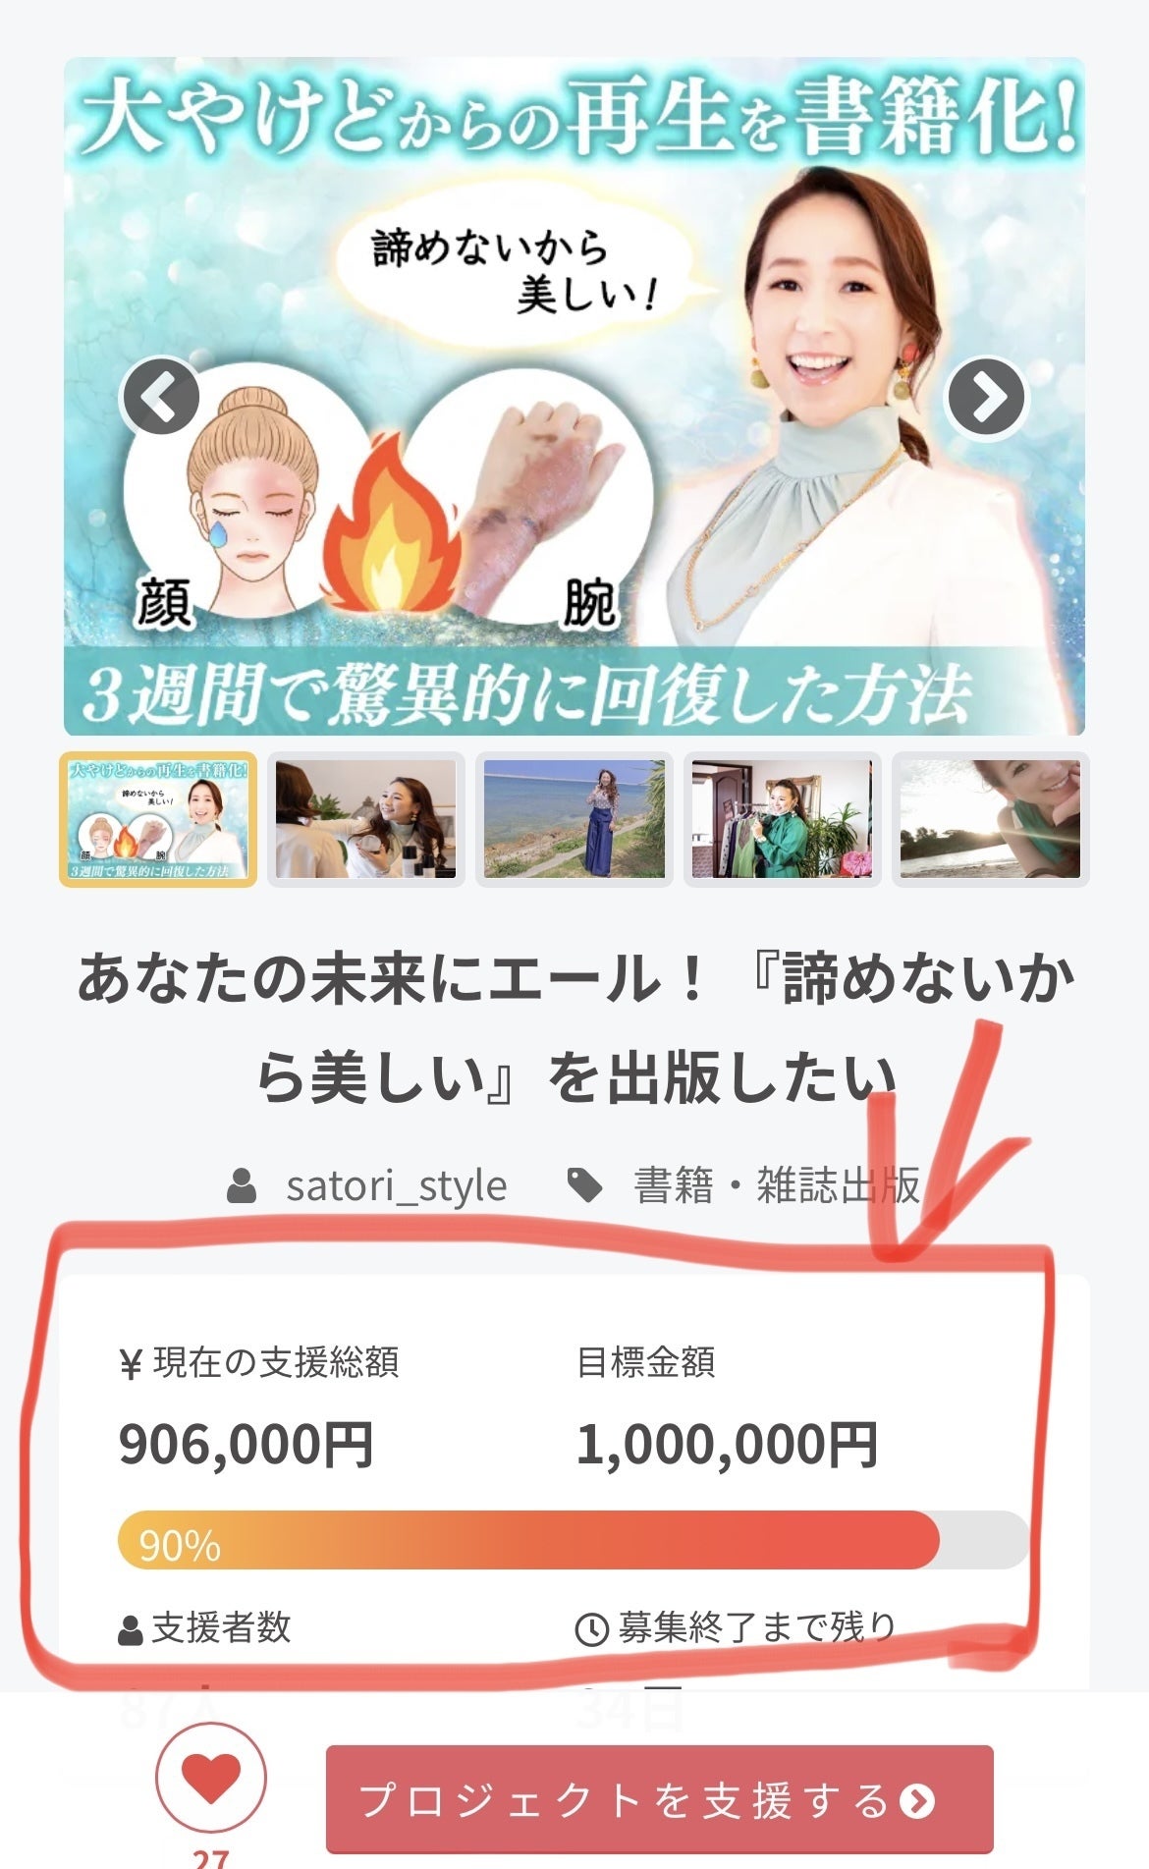This screenshot has width=1149, height=1869.
Task: Select the green dress room thumbnail
Action: [783, 819]
